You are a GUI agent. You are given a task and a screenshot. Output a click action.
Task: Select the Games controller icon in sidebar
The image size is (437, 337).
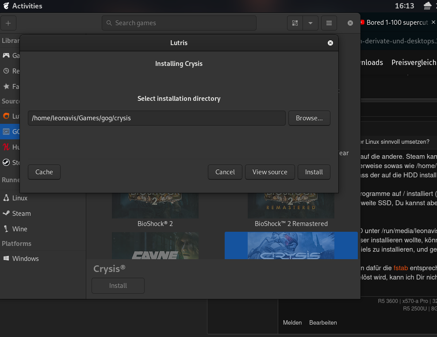click(x=6, y=55)
